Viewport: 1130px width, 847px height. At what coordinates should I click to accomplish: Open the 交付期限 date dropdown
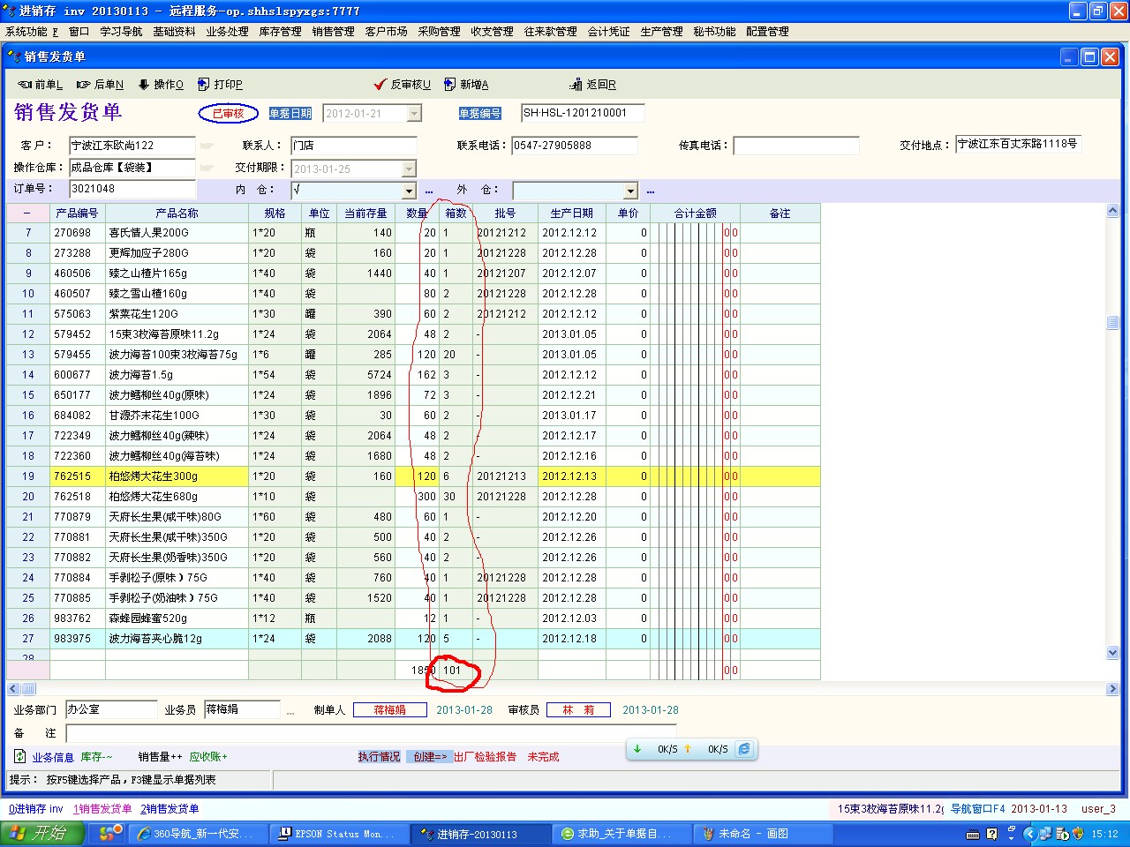point(409,169)
